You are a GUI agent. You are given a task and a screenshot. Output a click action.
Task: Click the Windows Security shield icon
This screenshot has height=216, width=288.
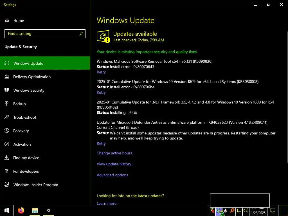[7, 90]
